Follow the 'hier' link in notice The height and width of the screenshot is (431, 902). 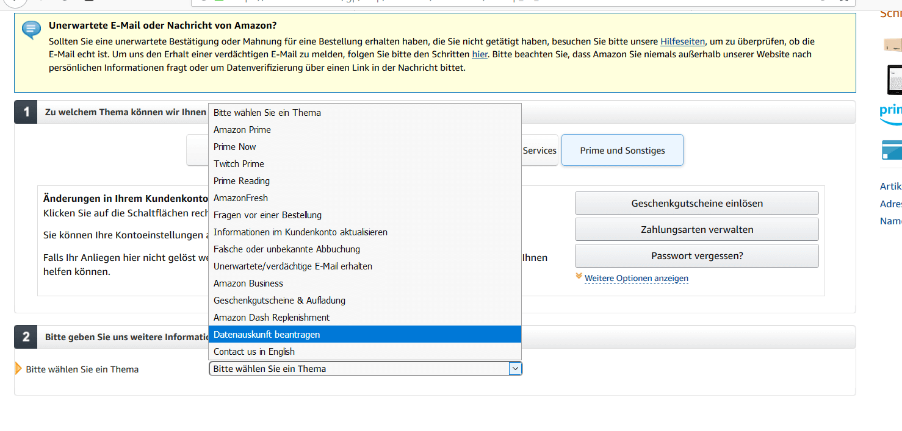480,54
